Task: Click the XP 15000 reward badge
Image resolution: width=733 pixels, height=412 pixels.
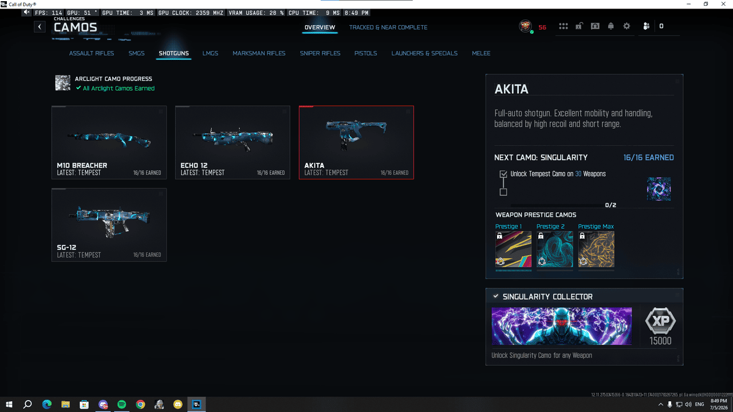Action: tap(660, 327)
